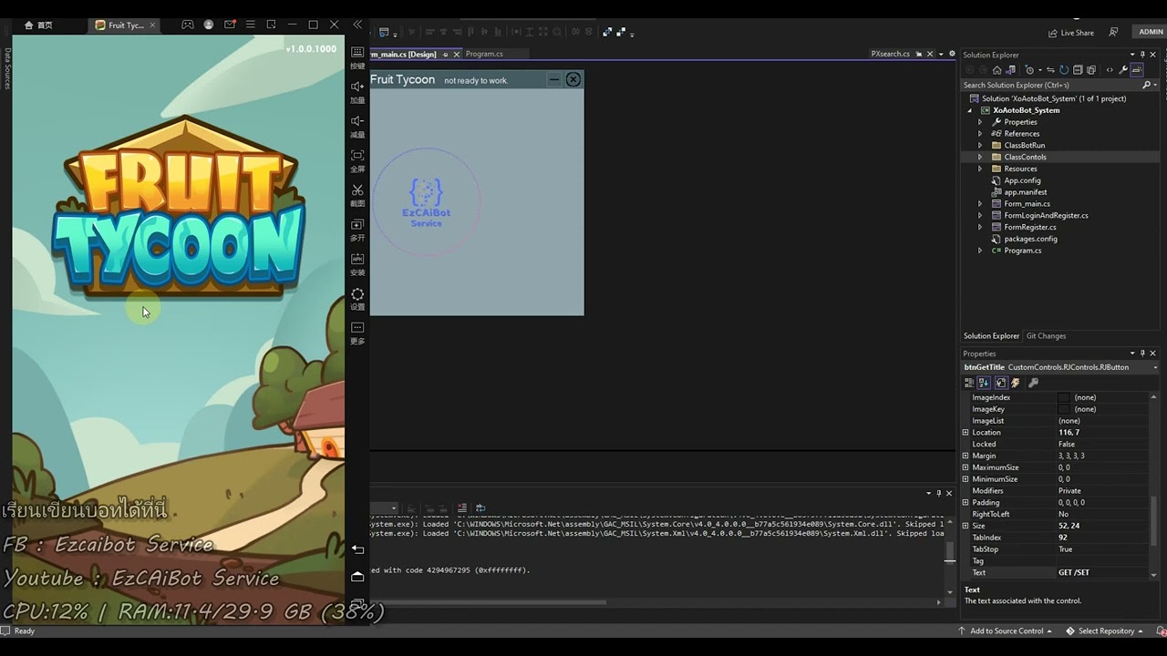The height and width of the screenshot is (656, 1167).
Task: Click view code icon in Solution Explorer
Action: point(1110,70)
